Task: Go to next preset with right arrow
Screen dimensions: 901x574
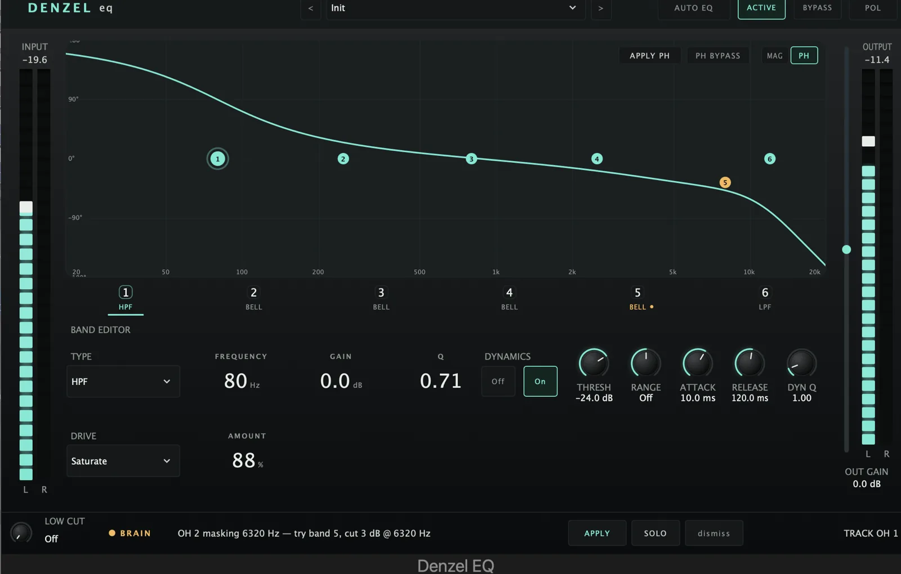Action: point(601,8)
